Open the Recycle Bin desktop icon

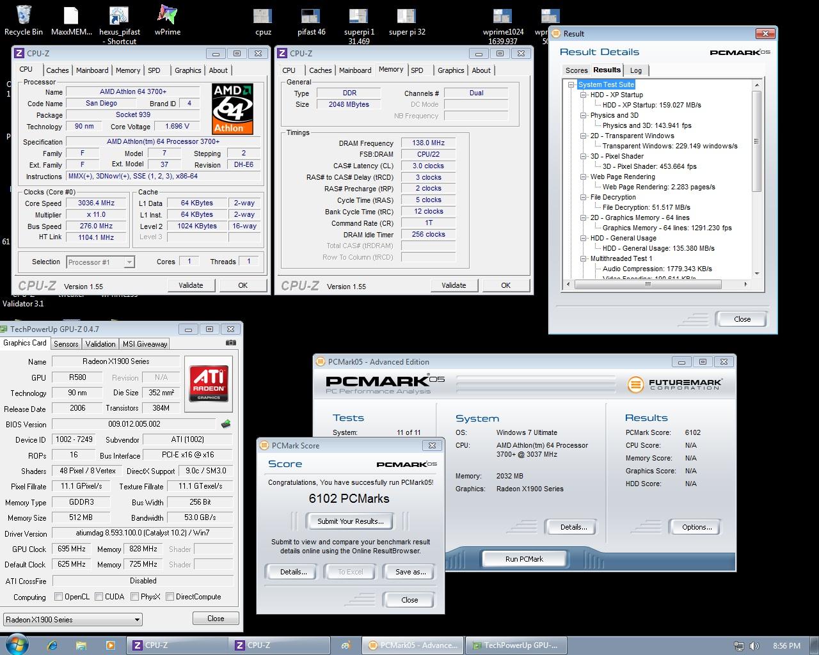click(24, 20)
